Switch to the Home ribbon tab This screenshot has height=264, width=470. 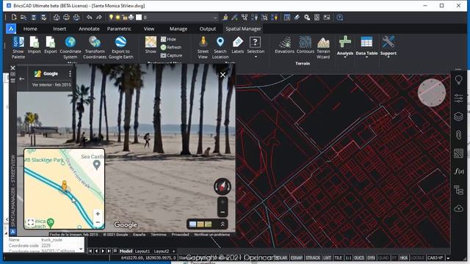coord(30,29)
